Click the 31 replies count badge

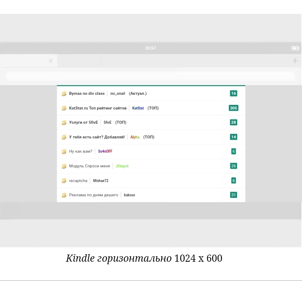pyautogui.click(x=234, y=195)
